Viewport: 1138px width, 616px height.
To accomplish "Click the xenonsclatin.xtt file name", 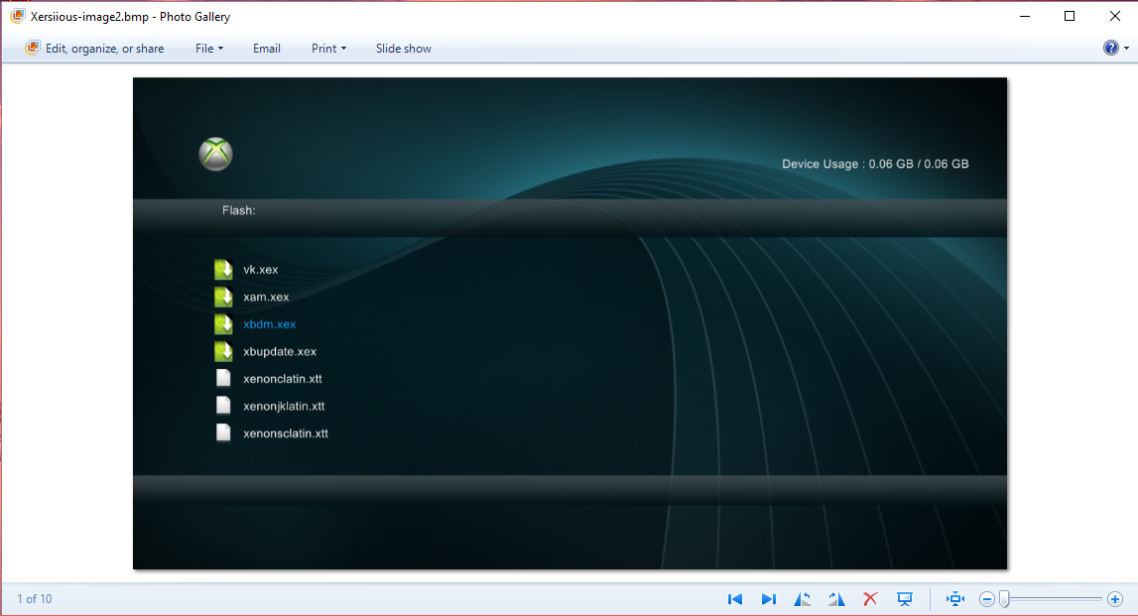I will click(285, 433).
